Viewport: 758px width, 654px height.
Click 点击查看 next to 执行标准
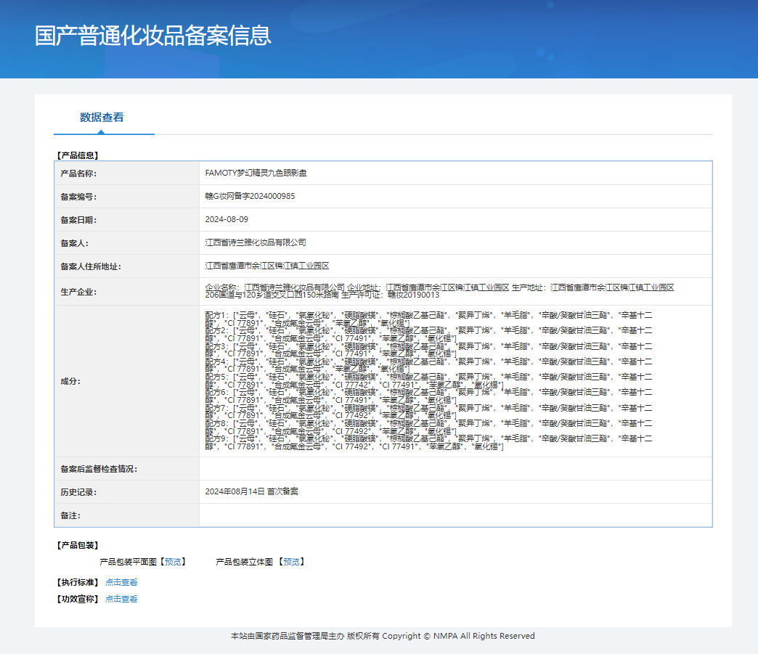point(121,582)
